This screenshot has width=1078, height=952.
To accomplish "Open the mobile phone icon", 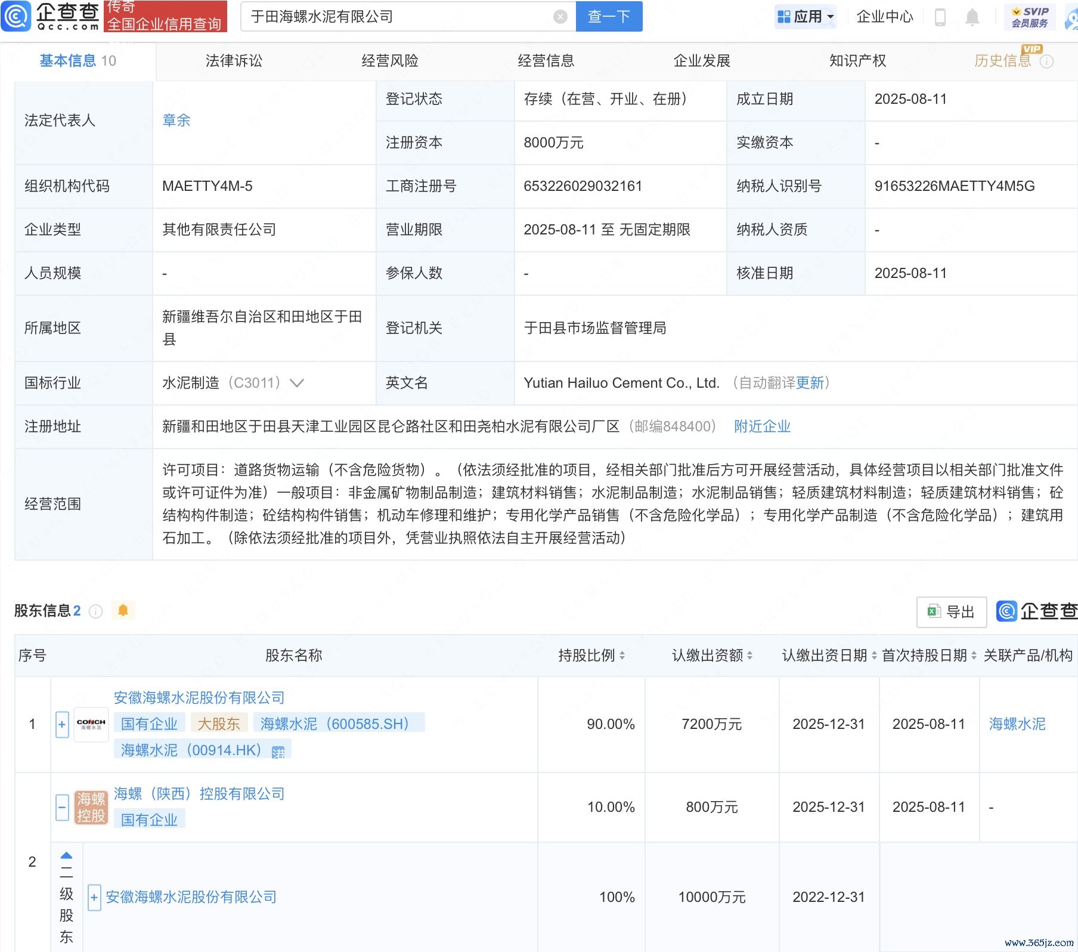I will pos(940,17).
